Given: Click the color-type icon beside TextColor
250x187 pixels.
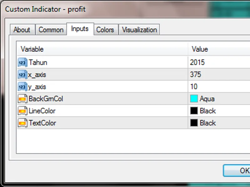Looking at the screenshot, I should click(22, 123).
